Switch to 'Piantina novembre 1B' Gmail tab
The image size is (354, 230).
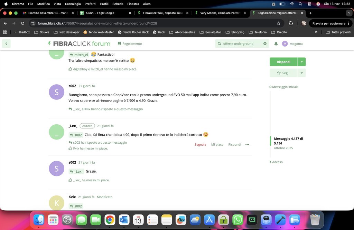coord(48,13)
